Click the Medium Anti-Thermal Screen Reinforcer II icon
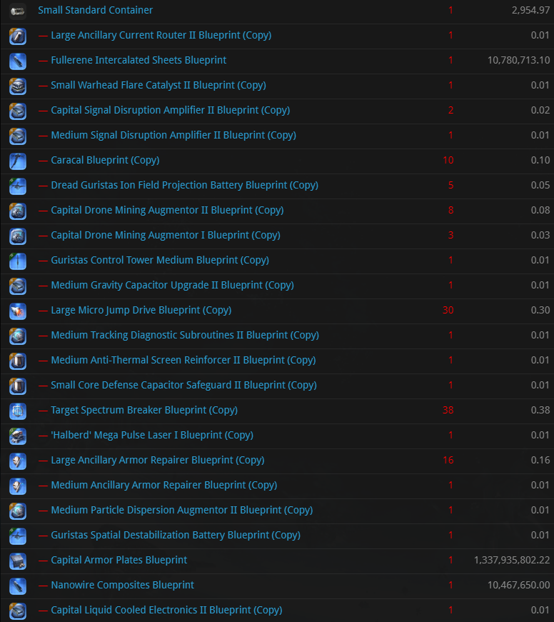 (x=17, y=361)
